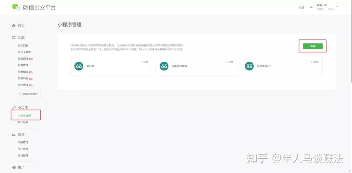Screen dimensions: 352x173
Task: Open 素材管理 sidebar link
Action: 23,155
